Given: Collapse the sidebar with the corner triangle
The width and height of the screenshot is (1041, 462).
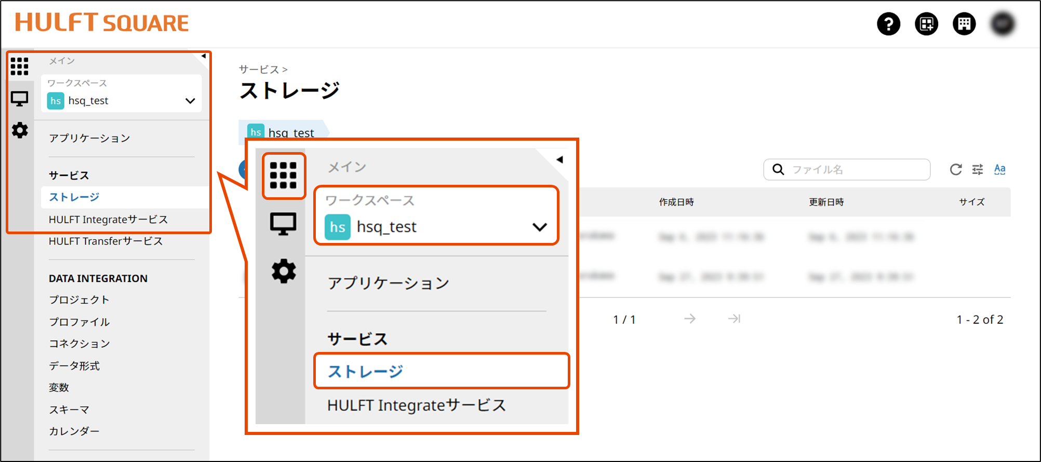Looking at the screenshot, I should tap(204, 56).
